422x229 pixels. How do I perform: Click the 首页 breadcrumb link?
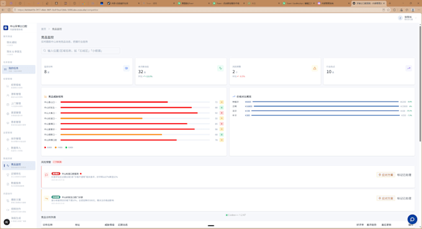pyautogui.click(x=43, y=29)
